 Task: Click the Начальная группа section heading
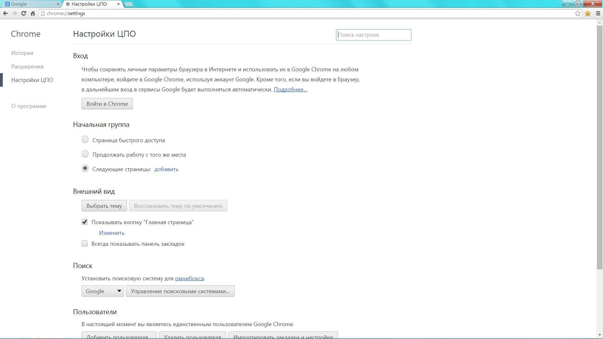click(x=101, y=124)
